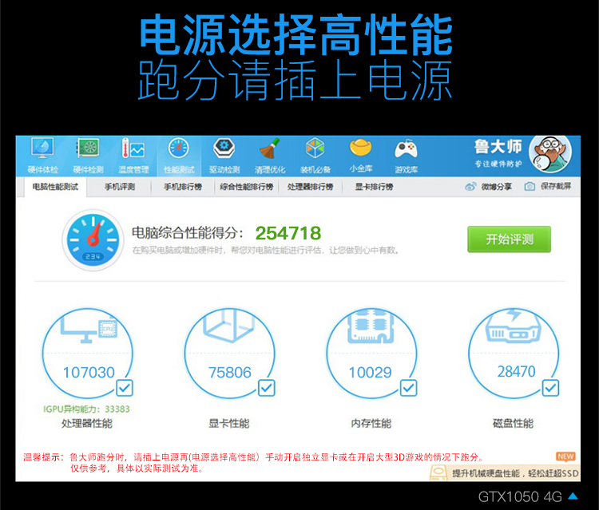Click the NEW badge above the banner
599x510 pixels.
[x=565, y=457]
